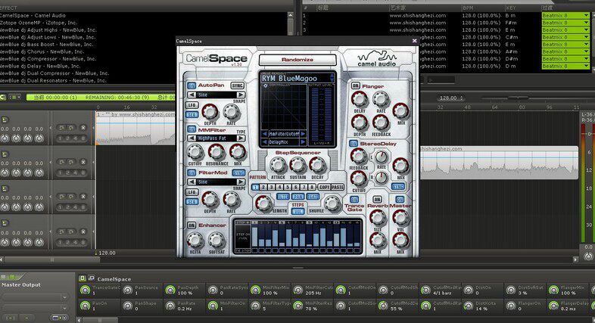Toggle the FilterMod ON switch
This screenshot has height=323, width=595.
[192, 173]
